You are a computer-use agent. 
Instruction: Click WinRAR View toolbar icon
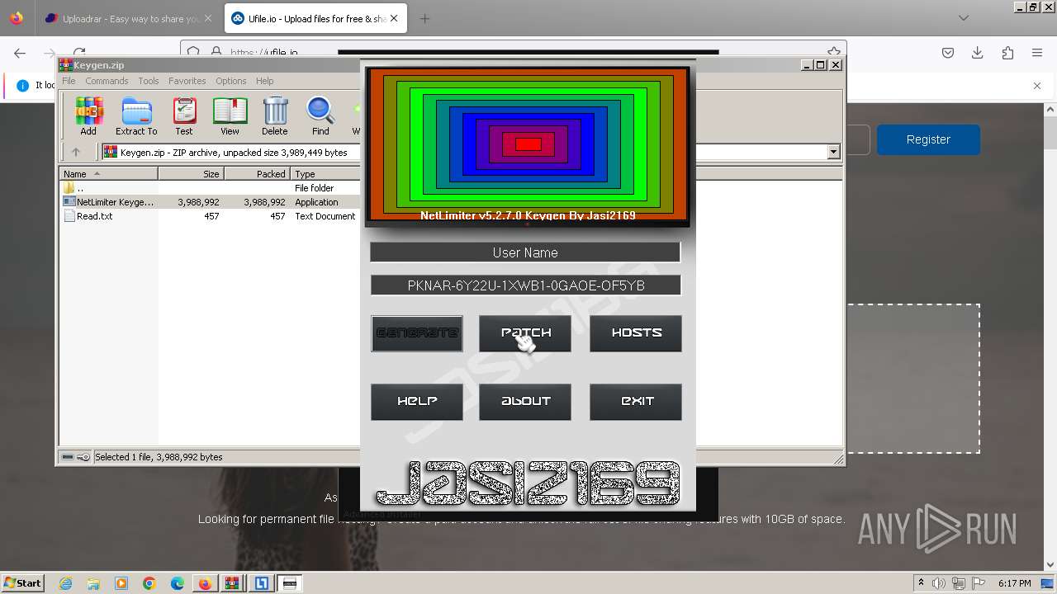pos(230,116)
